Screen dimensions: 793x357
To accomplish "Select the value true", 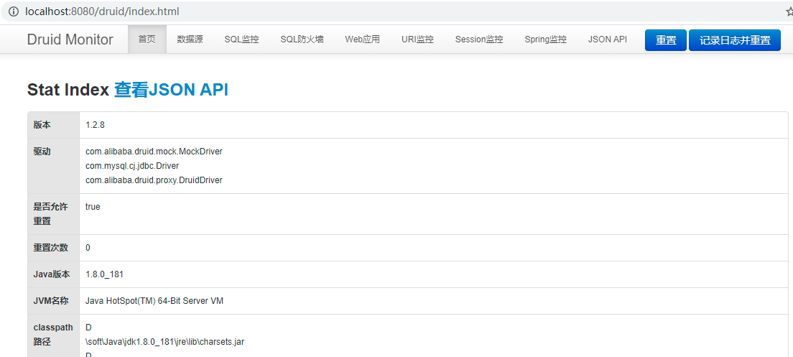I will [x=93, y=207].
